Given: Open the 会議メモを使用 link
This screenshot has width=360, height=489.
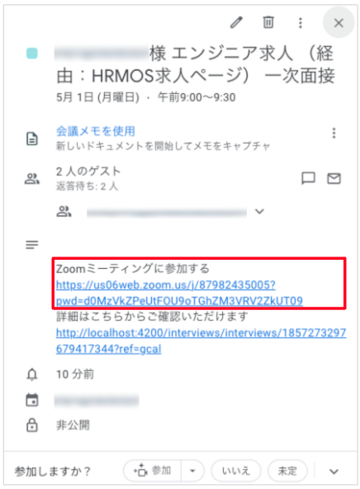Looking at the screenshot, I should 96,131.
